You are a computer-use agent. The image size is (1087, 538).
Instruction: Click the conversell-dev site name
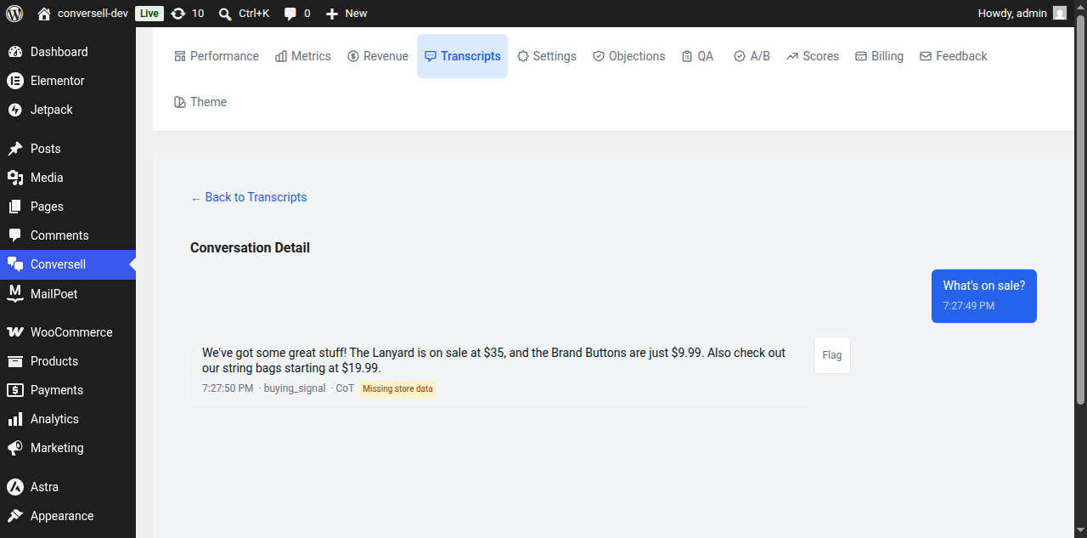coord(93,13)
